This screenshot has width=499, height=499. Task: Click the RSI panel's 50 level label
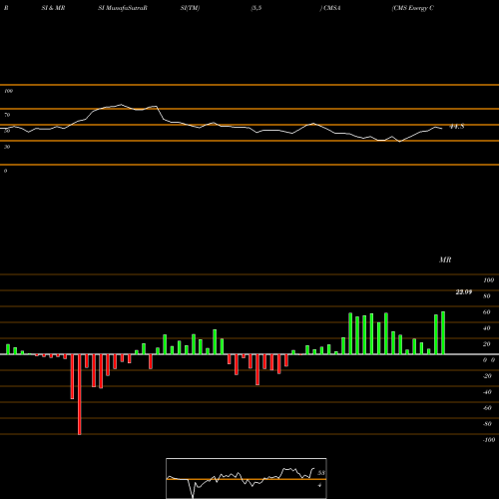7,131
